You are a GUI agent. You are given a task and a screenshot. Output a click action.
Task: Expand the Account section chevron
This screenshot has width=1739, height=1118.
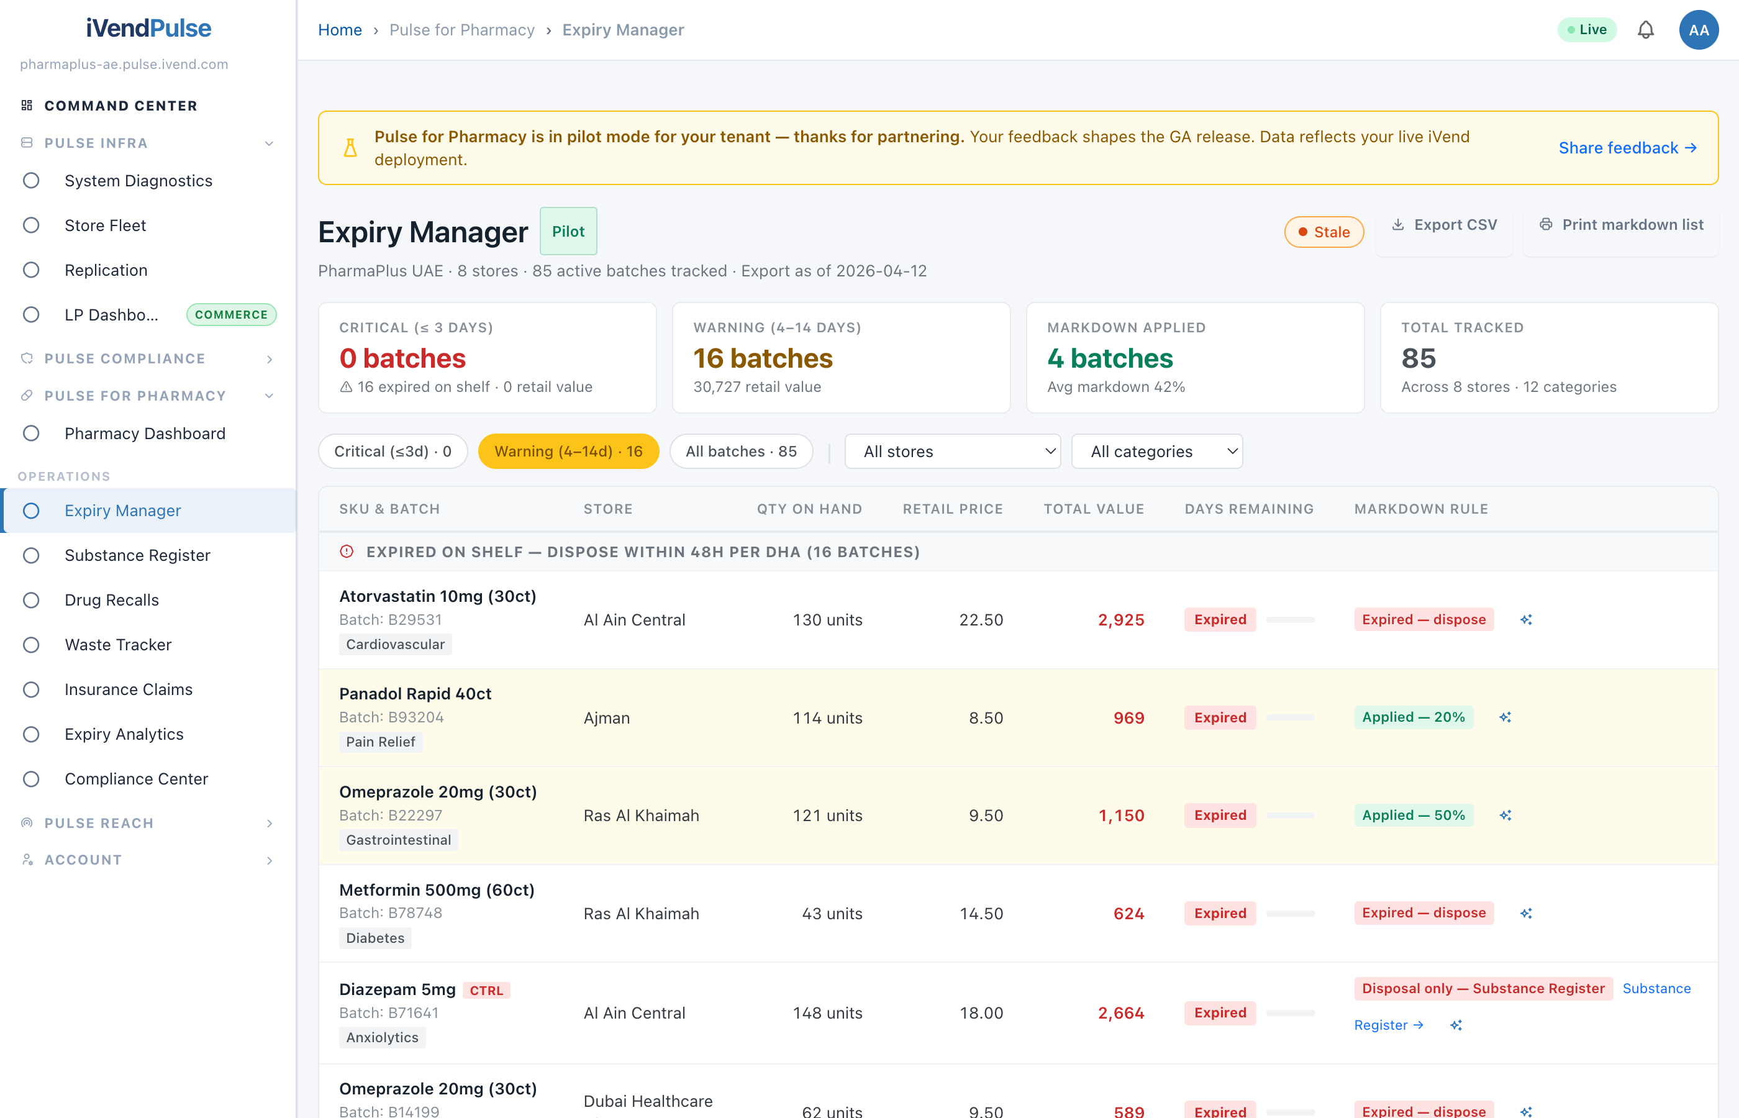pos(270,860)
